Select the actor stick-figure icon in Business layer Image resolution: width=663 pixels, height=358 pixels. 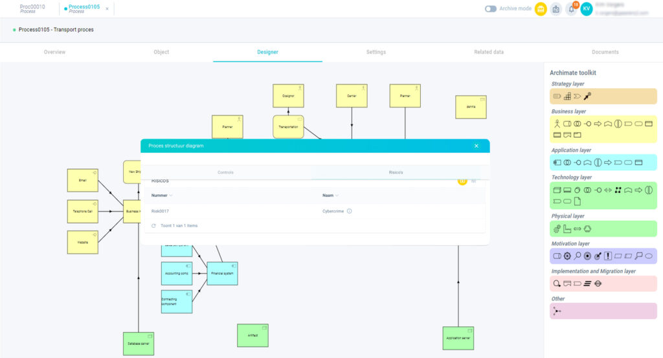pos(556,123)
